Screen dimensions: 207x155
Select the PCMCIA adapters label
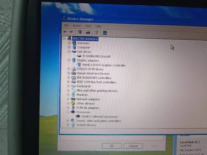click(88, 108)
